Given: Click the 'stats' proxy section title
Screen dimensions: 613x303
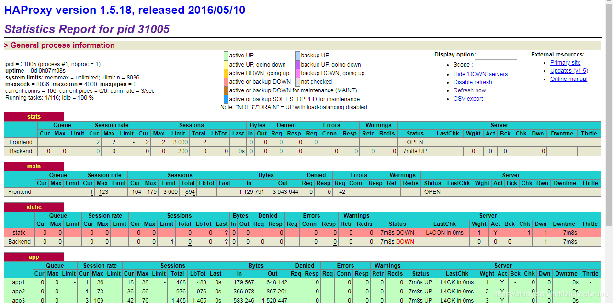Looking at the screenshot, I should coord(34,117).
